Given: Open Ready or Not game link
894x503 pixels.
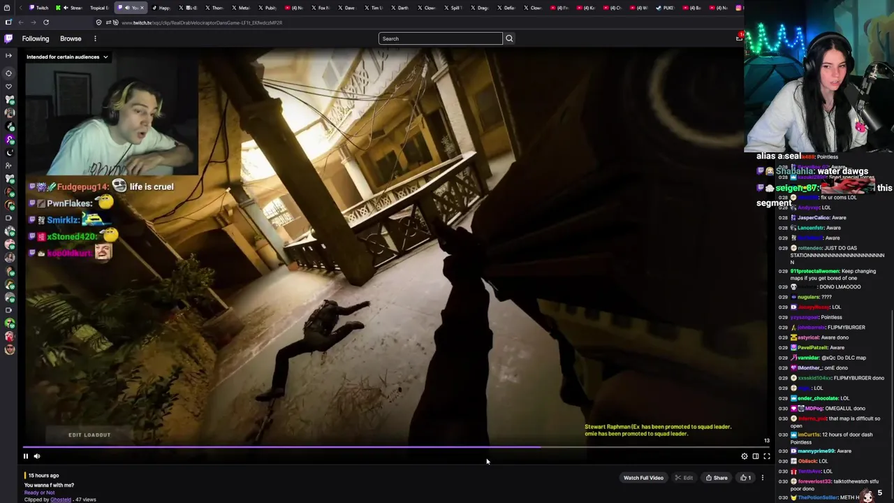Looking at the screenshot, I should (39, 493).
